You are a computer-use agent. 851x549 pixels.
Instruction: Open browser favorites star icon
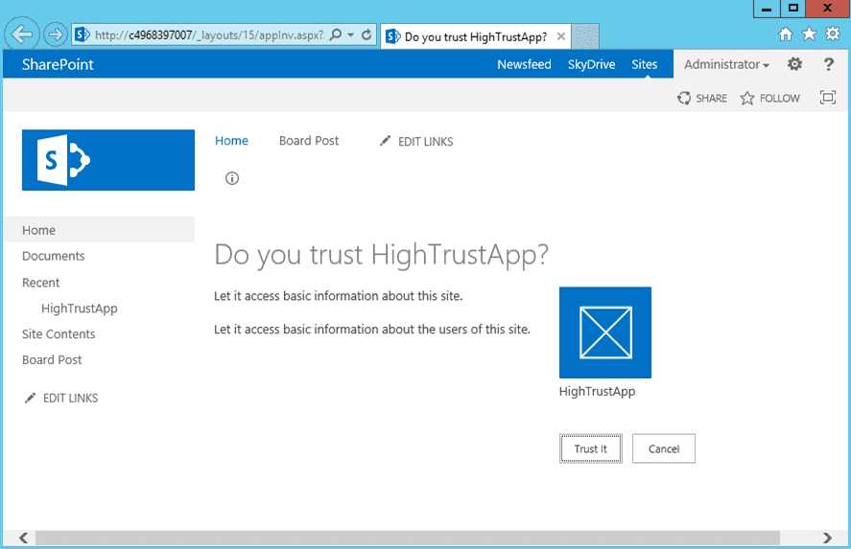coord(809,34)
